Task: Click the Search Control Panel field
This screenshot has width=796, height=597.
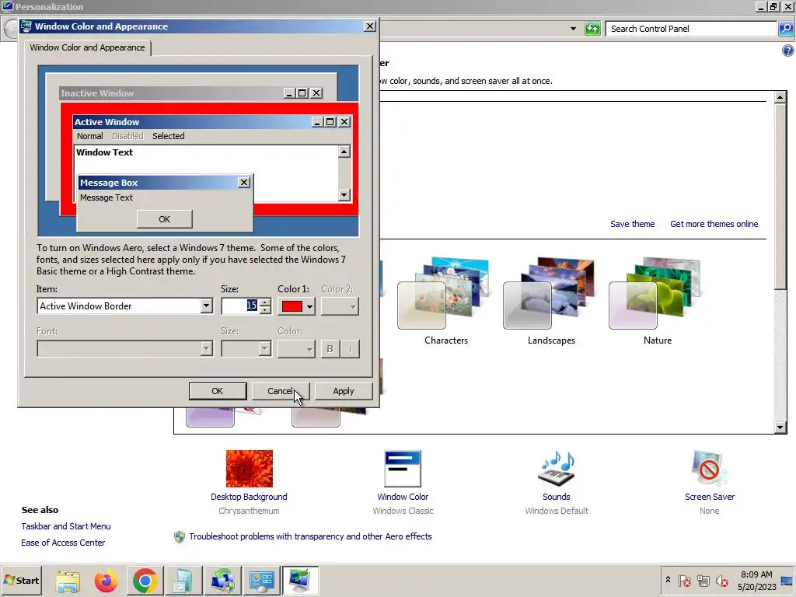Action: pos(691,29)
